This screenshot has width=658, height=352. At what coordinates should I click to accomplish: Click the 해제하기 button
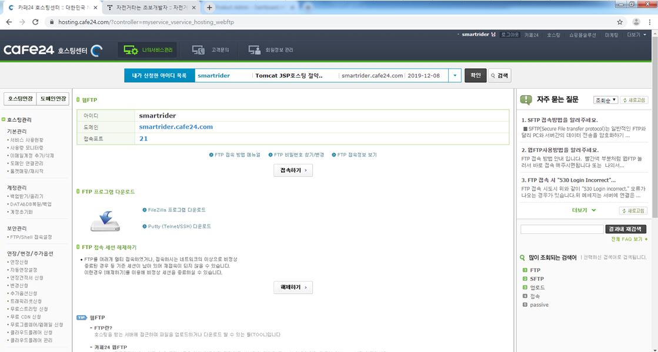(293, 287)
